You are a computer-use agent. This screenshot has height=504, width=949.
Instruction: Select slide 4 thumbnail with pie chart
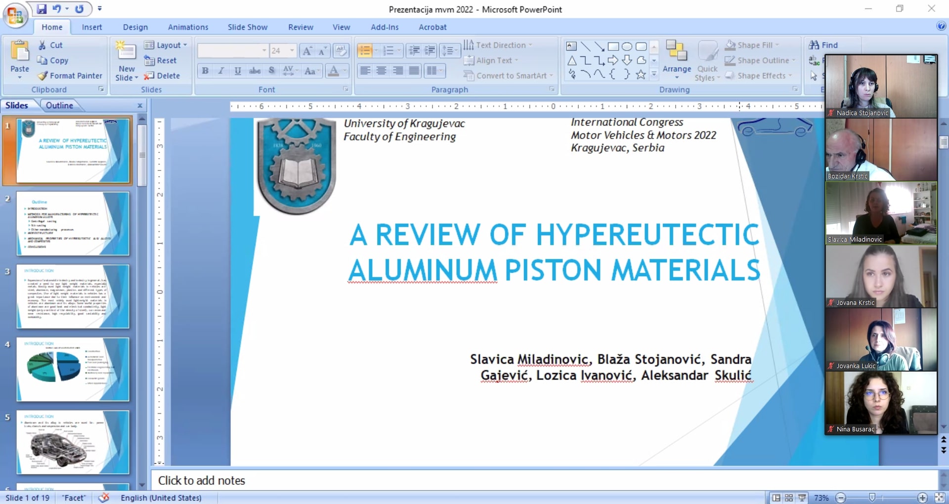pyautogui.click(x=73, y=369)
